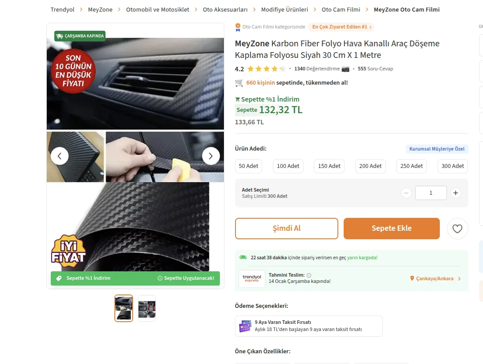Click the Şimdi Al button

pos(286,229)
